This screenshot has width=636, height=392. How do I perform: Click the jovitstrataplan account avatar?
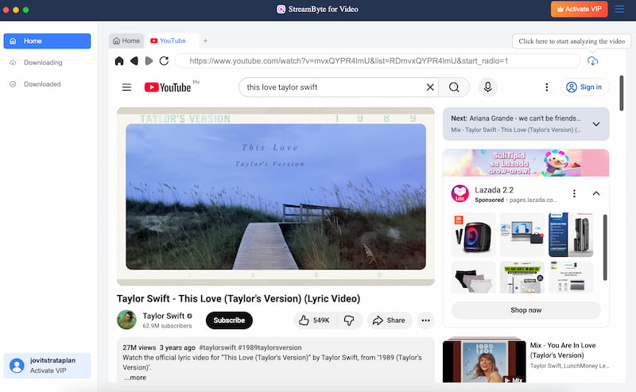click(x=17, y=366)
